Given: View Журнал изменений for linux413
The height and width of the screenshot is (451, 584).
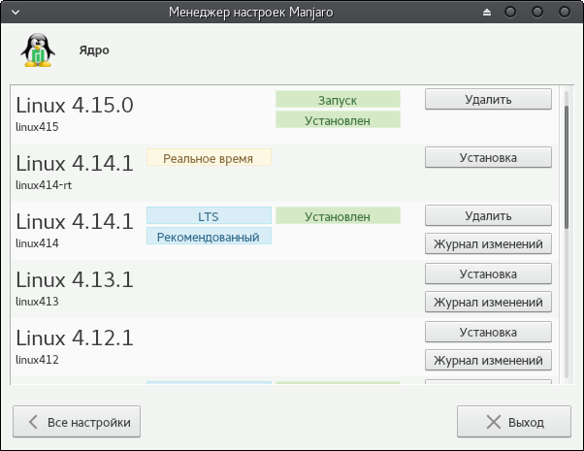Looking at the screenshot, I should (488, 302).
